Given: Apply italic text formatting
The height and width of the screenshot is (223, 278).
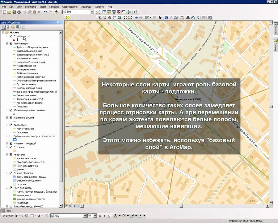Looking at the screenshot, I should point(104,216).
